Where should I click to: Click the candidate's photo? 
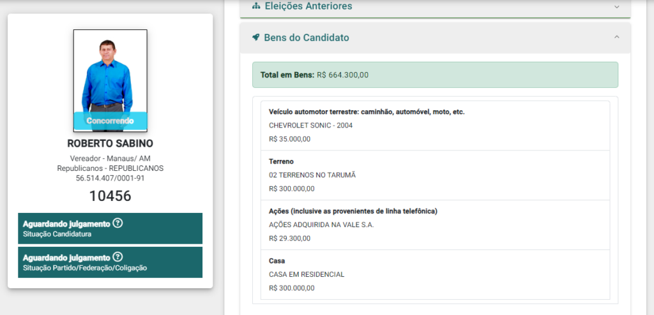point(110,70)
